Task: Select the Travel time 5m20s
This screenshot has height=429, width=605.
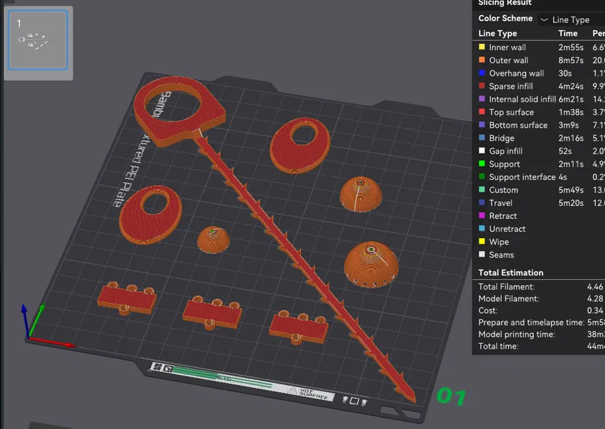Action: [x=571, y=203]
